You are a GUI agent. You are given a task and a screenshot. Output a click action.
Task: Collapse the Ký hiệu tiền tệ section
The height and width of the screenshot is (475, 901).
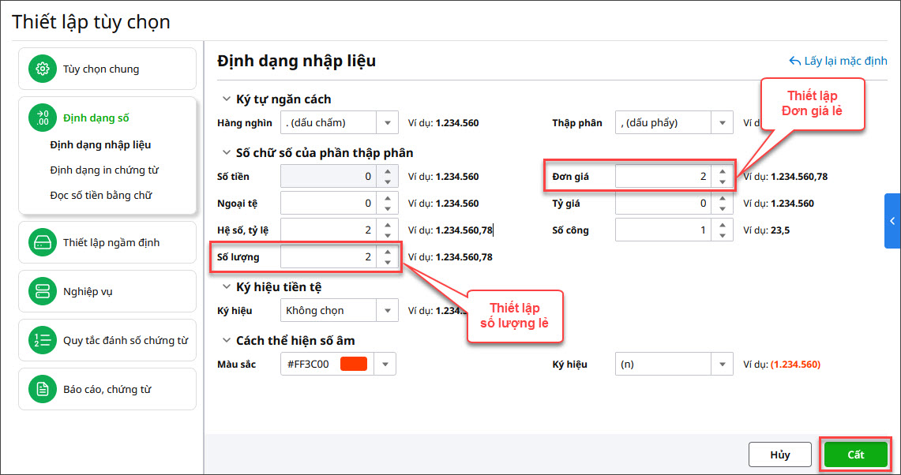[x=226, y=286]
